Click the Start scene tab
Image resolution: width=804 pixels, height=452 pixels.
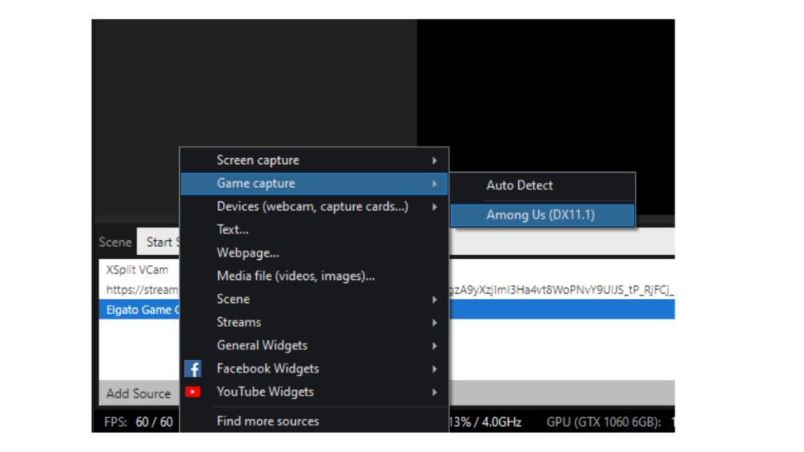(x=158, y=242)
